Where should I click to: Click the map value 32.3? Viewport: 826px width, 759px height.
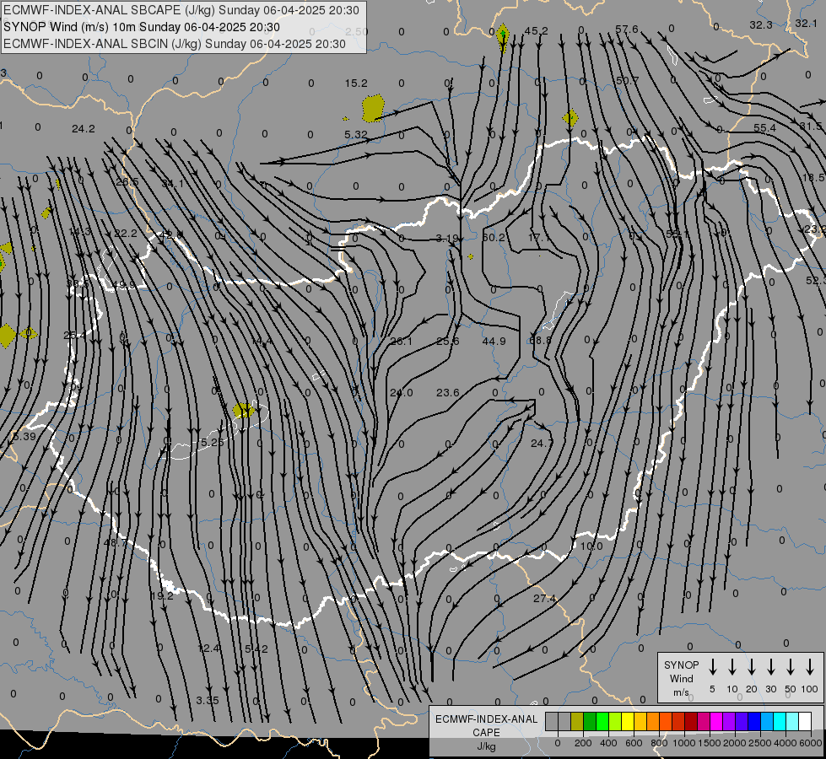pyautogui.click(x=761, y=24)
